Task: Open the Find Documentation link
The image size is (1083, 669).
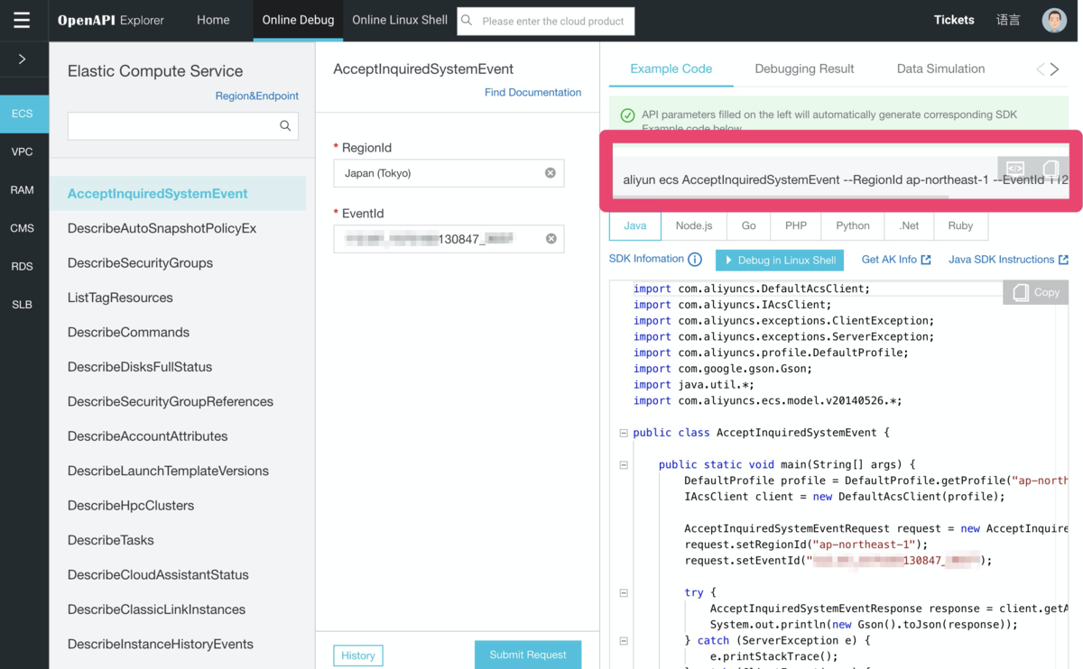Action: pos(532,92)
